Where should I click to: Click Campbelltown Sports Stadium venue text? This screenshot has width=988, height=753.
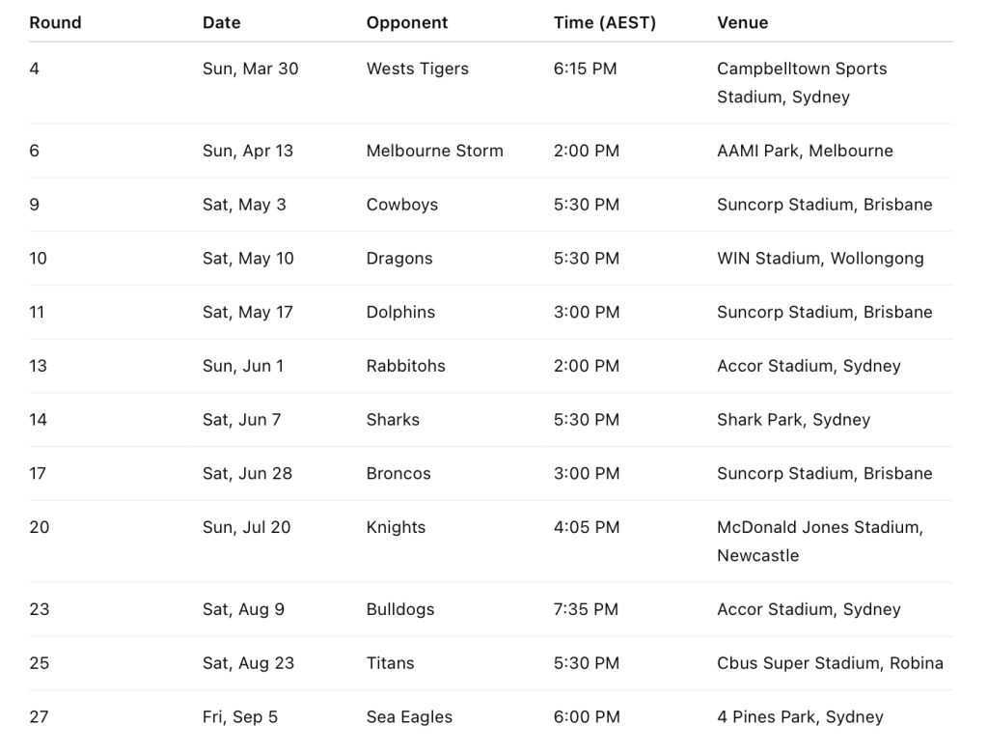tap(802, 83)
